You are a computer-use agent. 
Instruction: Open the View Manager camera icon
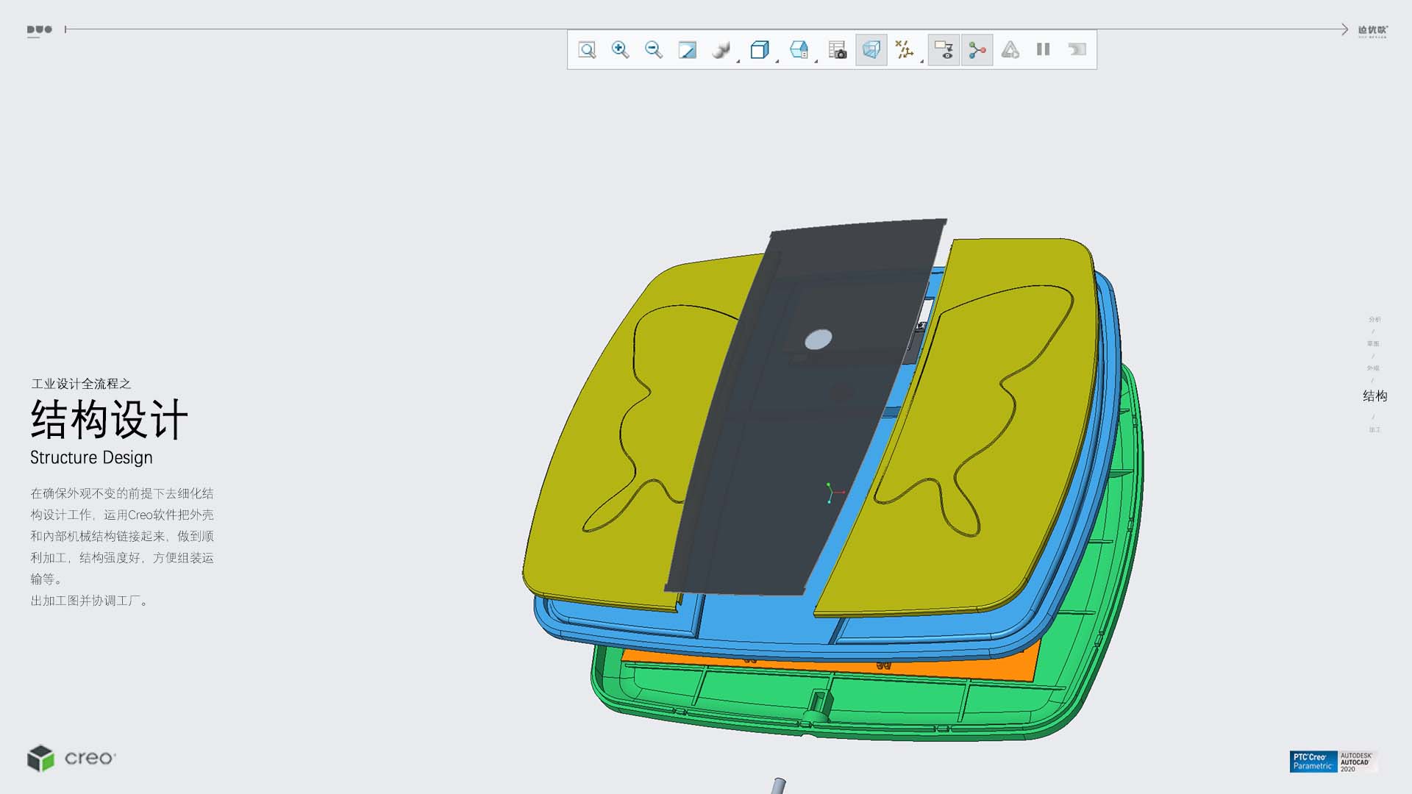[x=837, y=50]
